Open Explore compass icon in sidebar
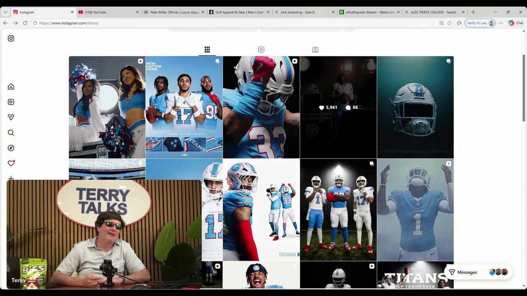The height and width of the screenshot is (296, 527). coord(11,148)
